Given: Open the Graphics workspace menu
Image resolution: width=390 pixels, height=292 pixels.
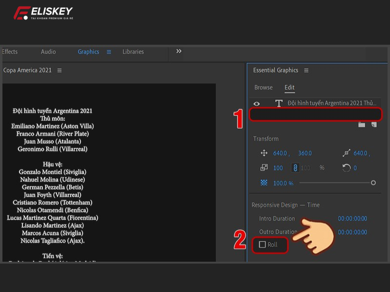Looking at the screenshot, I should (109, 52).
